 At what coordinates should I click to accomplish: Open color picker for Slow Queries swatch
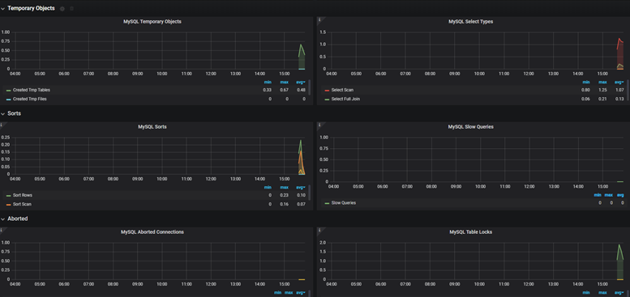[x=327, y=204]
